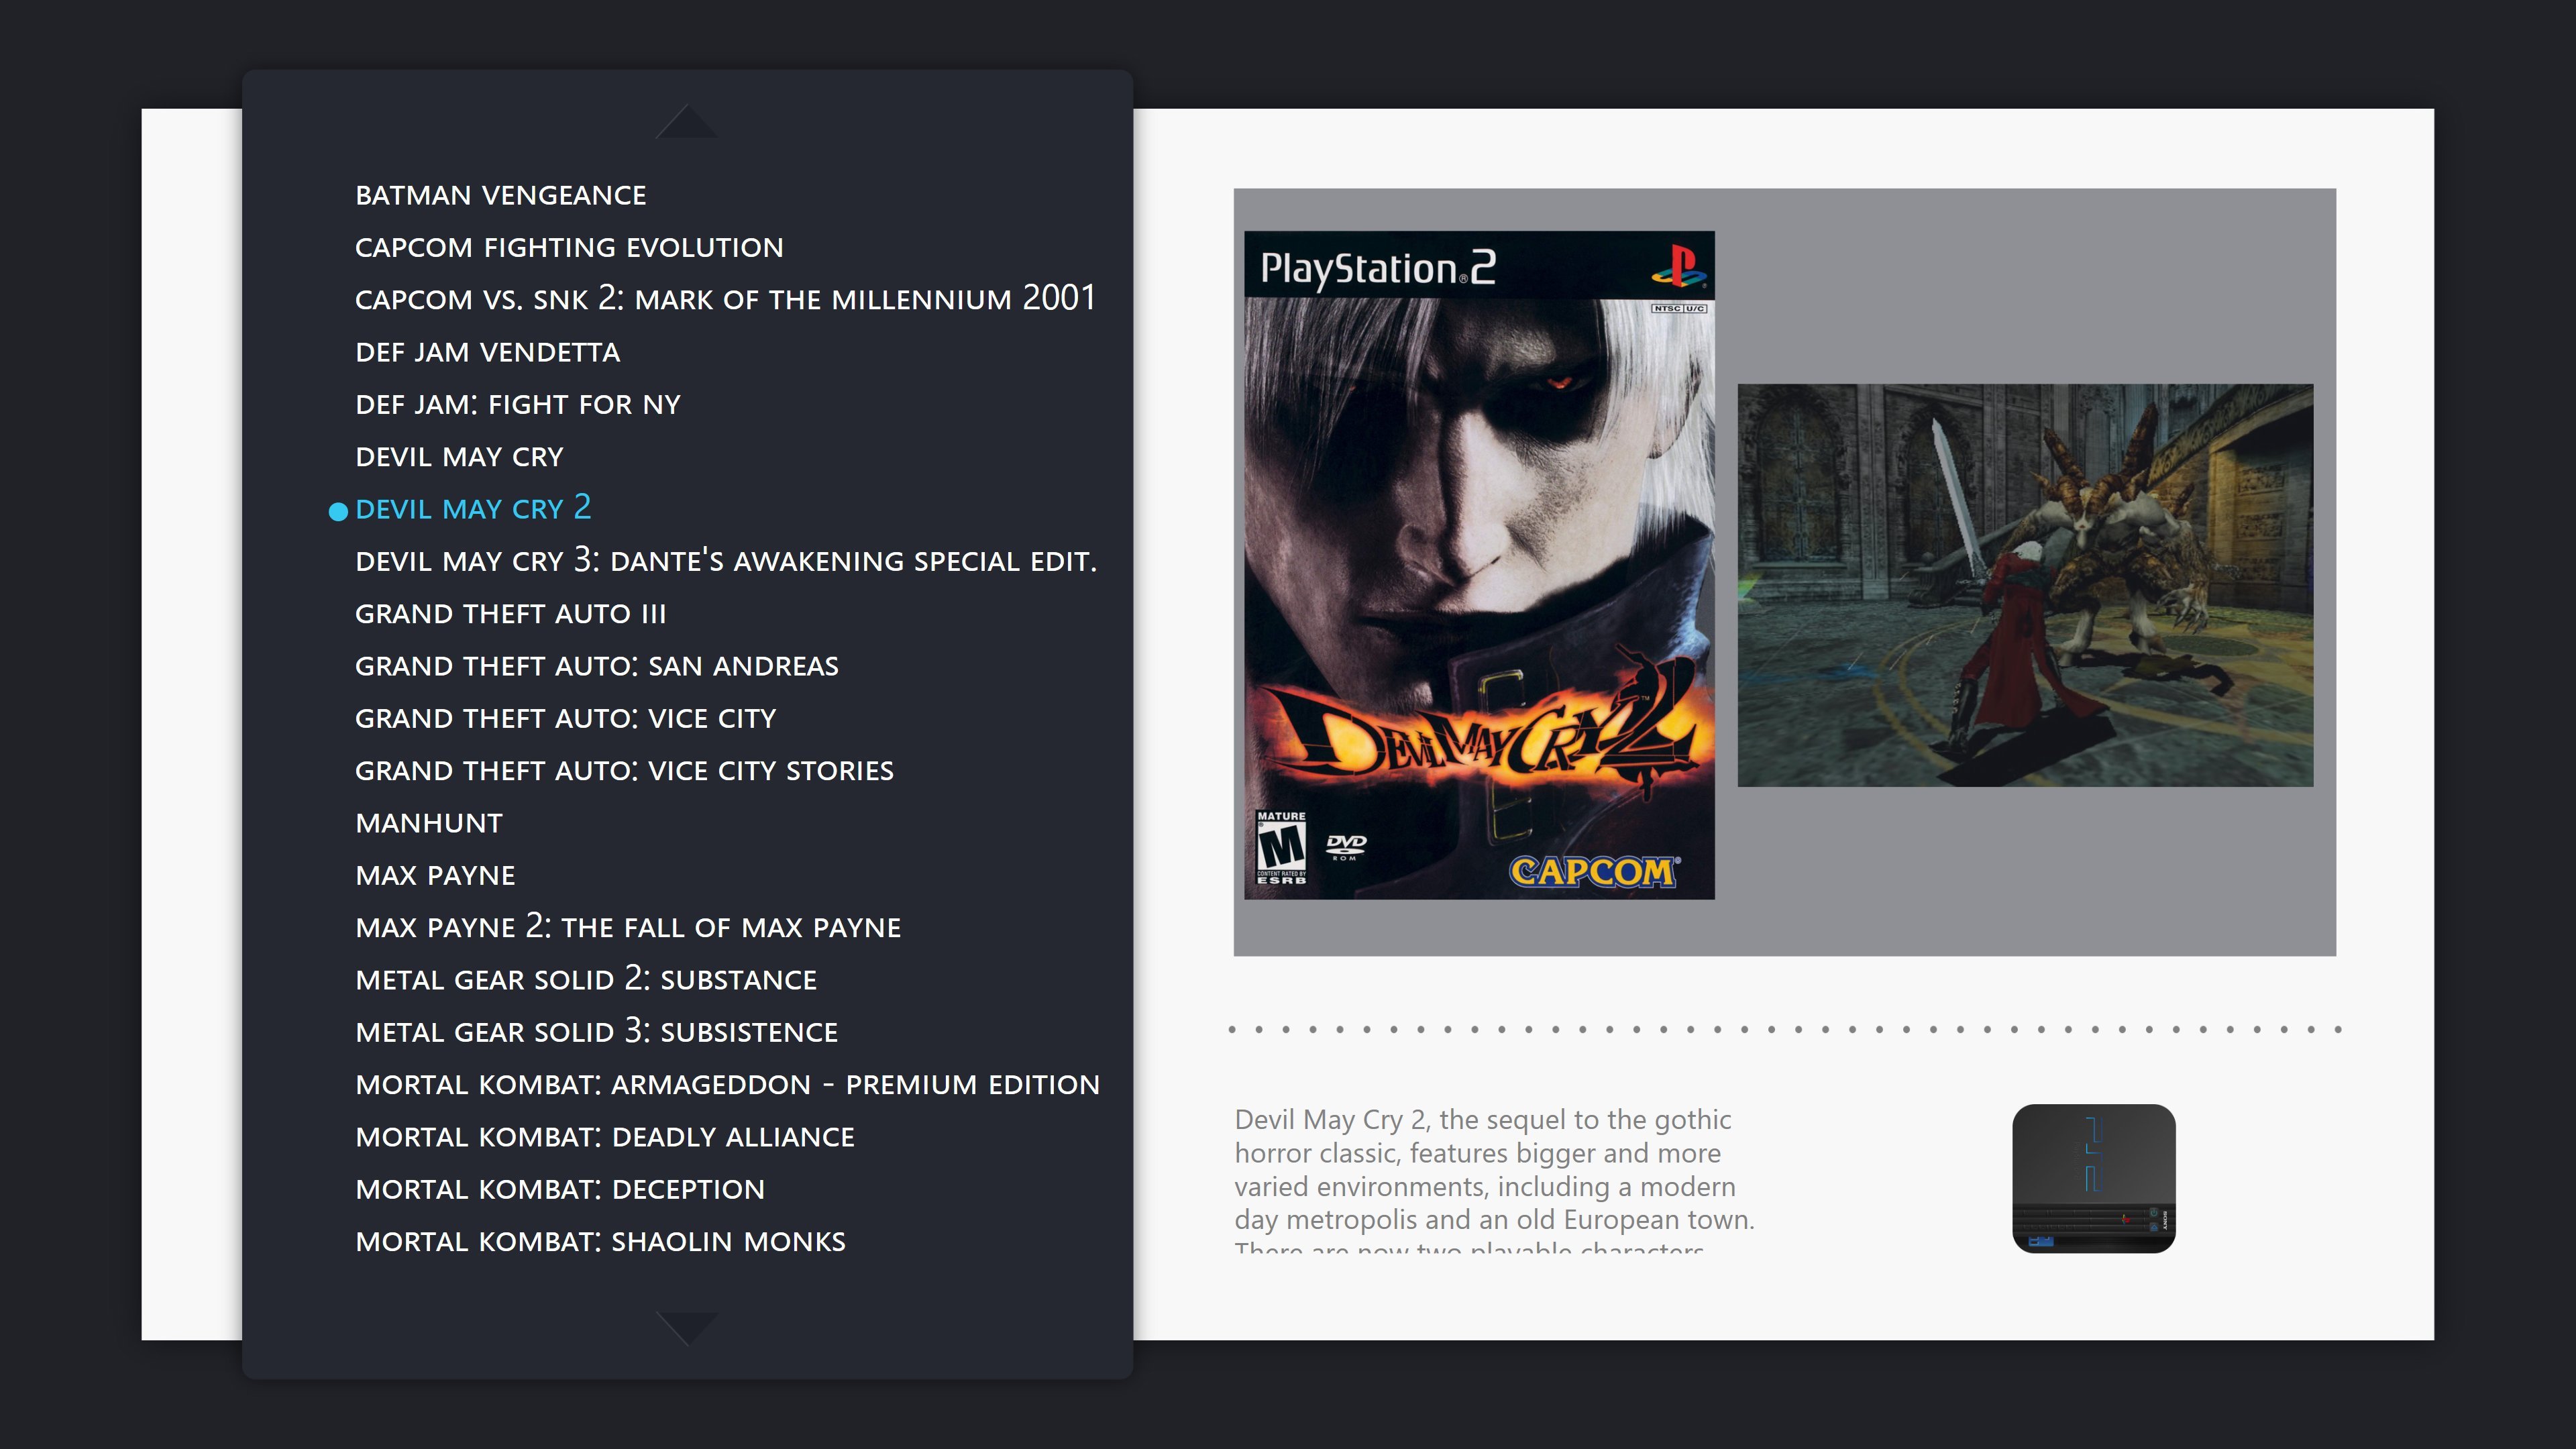2576x1449 pixels.
Task: Click the down arrow below the game list
Action: tap(686, 1329)
